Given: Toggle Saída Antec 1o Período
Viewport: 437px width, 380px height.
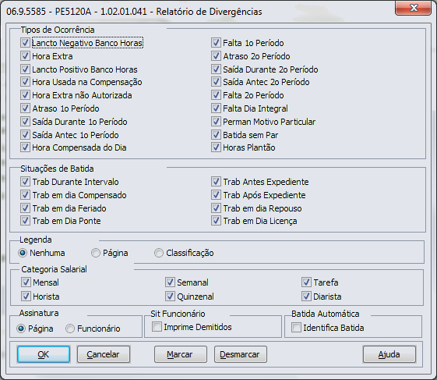Looking at the screenshot, I should 25,134.
